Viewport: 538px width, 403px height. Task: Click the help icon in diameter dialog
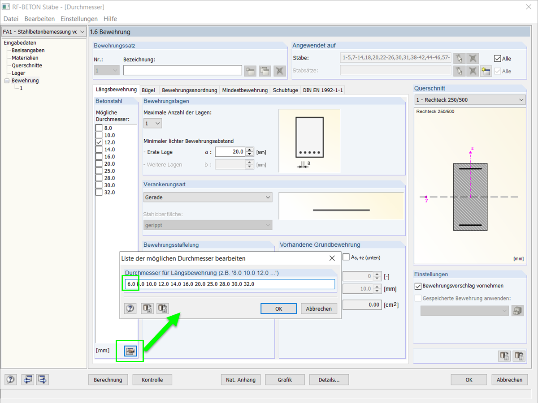coord(130,309)
